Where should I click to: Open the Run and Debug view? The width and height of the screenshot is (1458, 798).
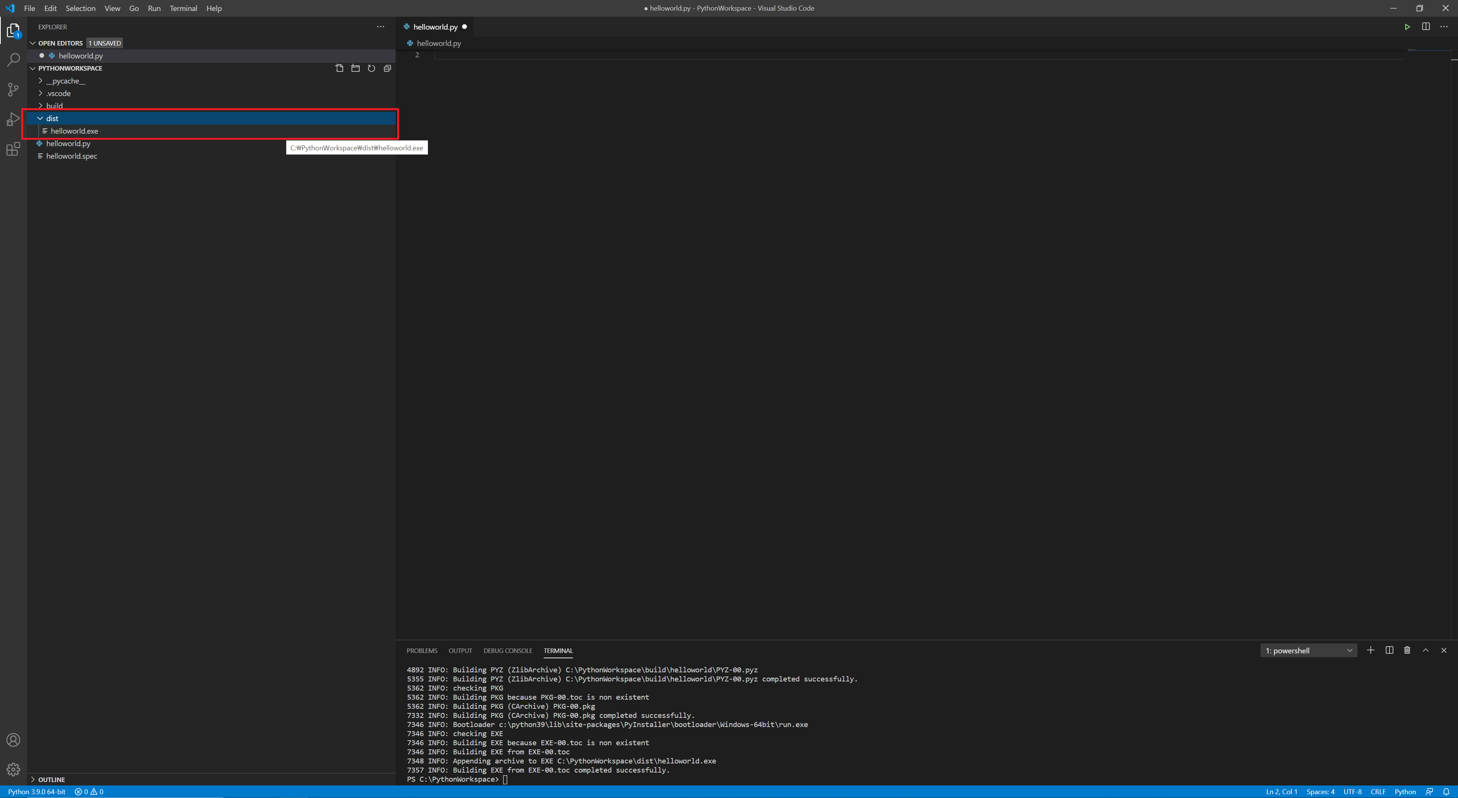(x=13, y=120)
